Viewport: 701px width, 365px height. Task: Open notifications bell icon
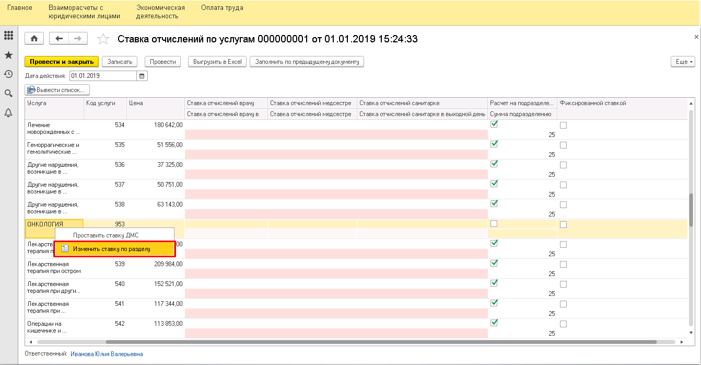tap(8, 112)
